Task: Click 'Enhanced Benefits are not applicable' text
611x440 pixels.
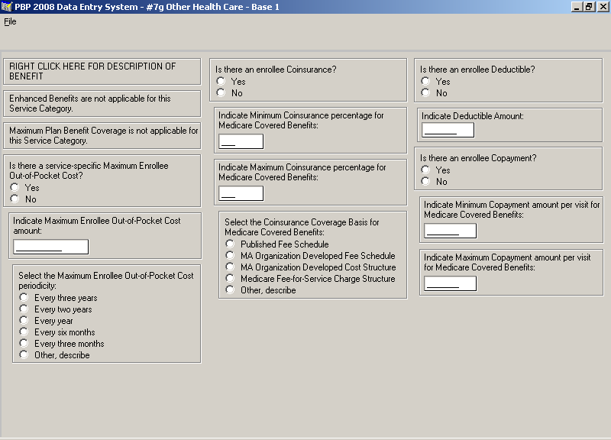Action: [x=90, y=103]
